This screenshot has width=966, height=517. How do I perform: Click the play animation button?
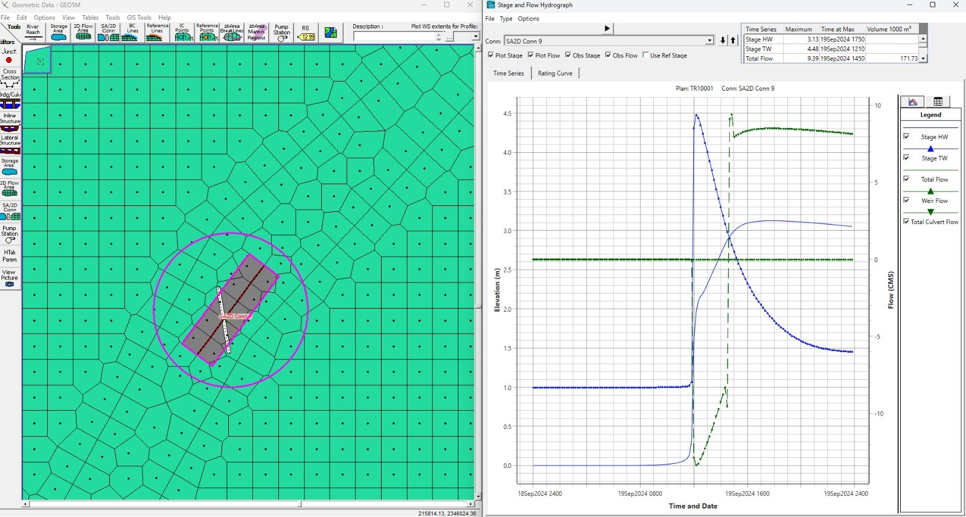tap(607, 28)
